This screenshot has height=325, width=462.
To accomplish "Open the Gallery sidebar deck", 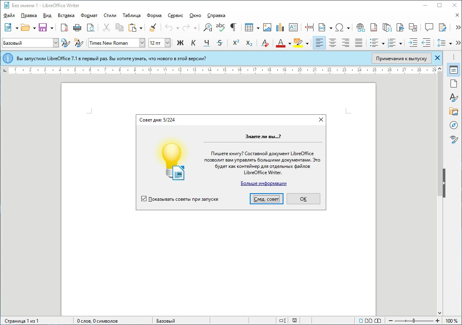I will pos(454,111).
